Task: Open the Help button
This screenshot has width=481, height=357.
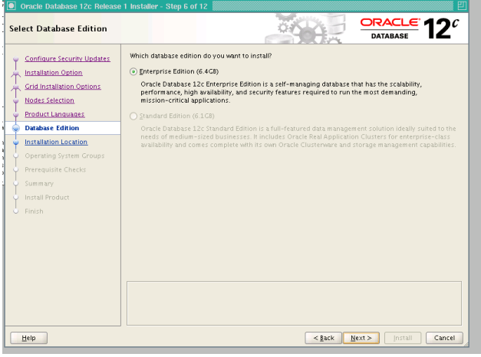Action: (x=29, y=338)
